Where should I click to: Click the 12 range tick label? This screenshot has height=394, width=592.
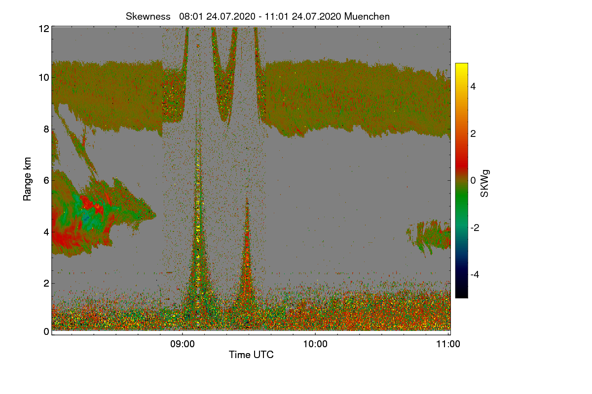pos(44,29)
